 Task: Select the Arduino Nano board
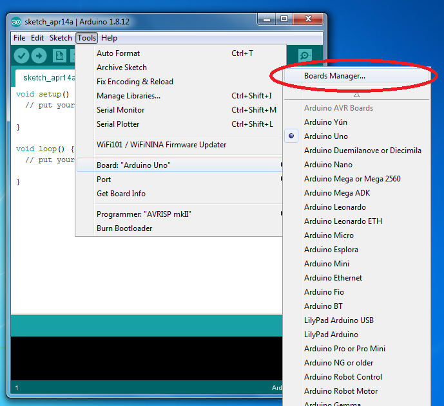point(356,164)
